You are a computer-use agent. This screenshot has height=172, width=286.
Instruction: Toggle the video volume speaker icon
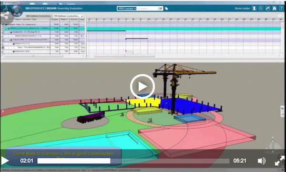point(262,161)
